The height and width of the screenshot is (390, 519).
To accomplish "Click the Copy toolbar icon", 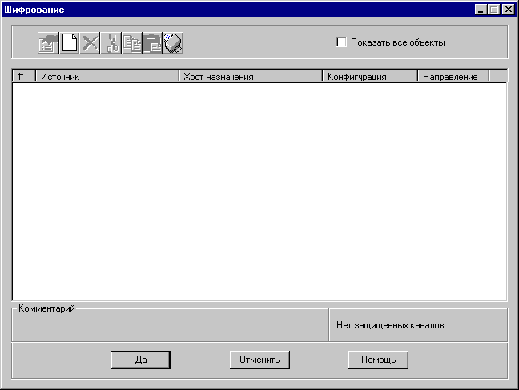I will coord(132,42).
